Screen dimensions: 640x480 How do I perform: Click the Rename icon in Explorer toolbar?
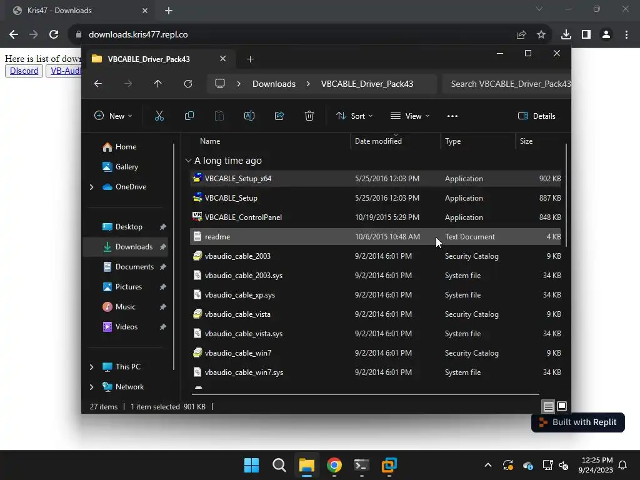coord(249,116)
